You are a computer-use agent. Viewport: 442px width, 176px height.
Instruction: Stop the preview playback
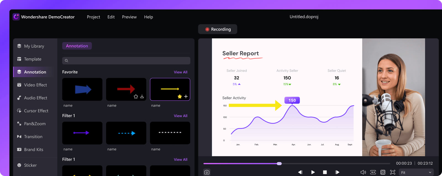point(325,172)
